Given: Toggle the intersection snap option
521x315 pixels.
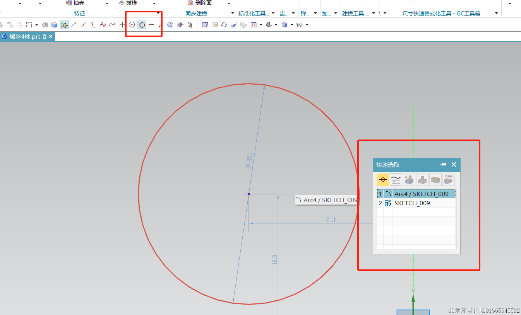Looking at the screenshot, I should tap(122, 25).
